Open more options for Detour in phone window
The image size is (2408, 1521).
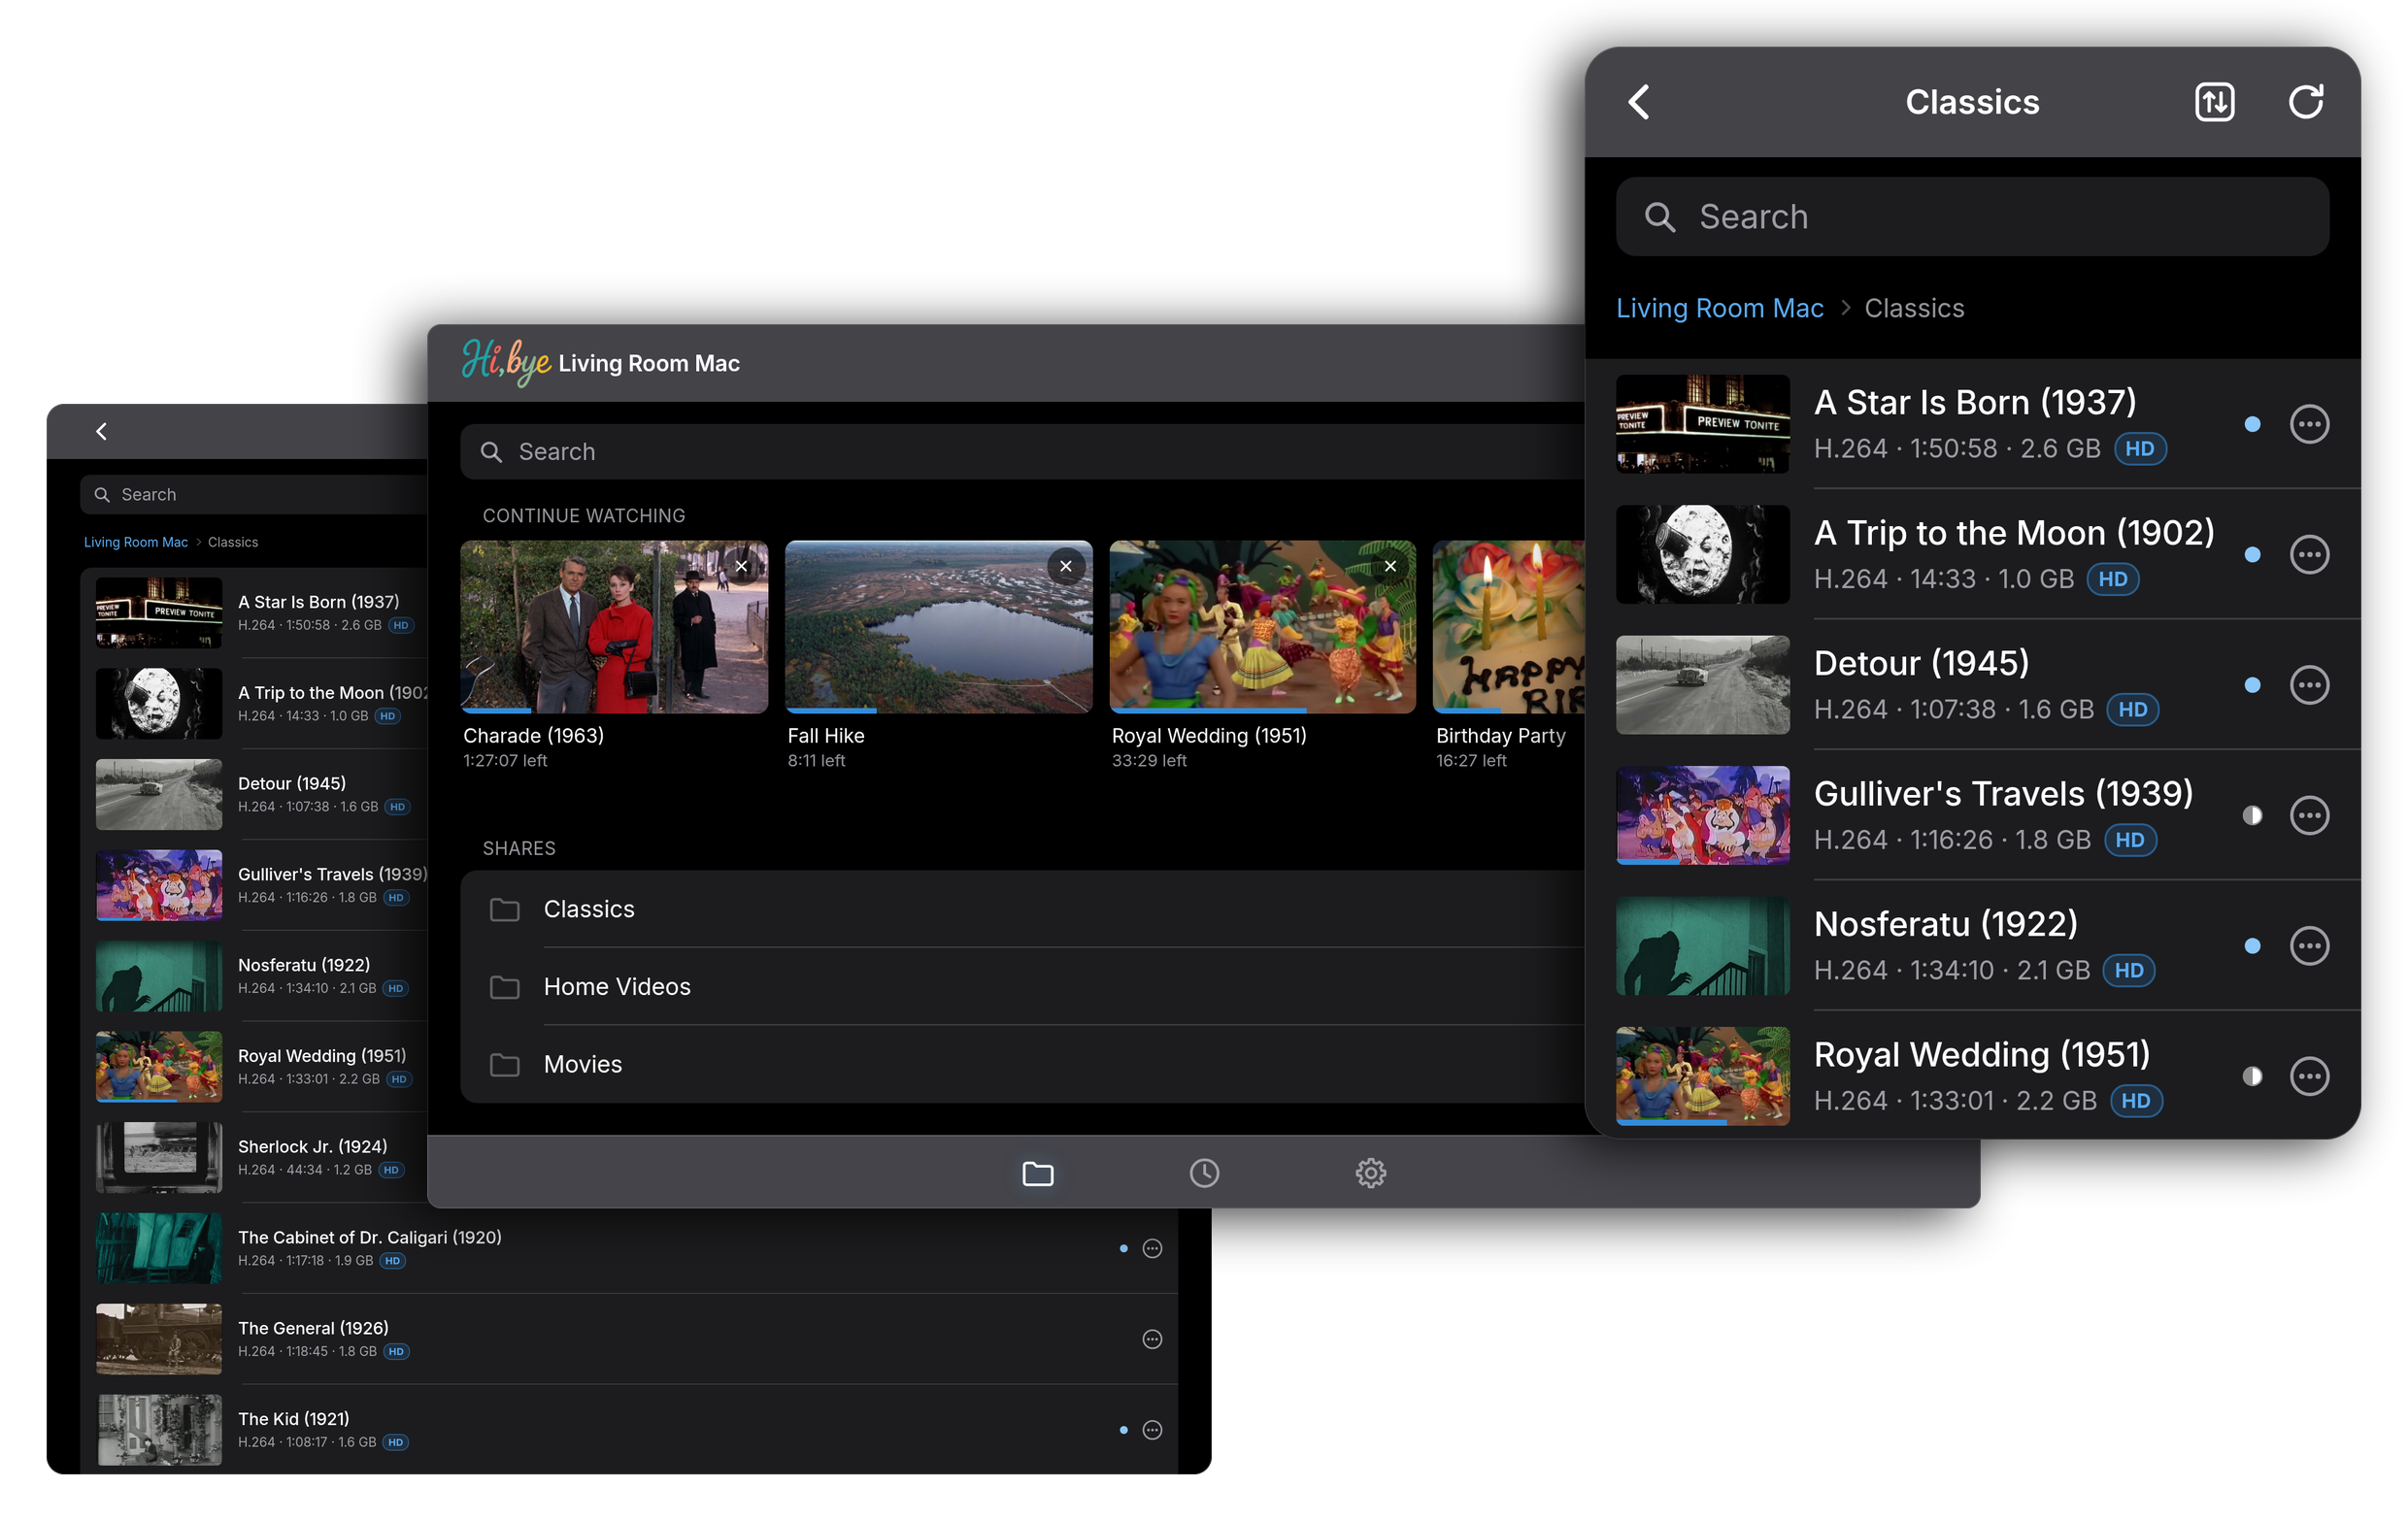2309,685
